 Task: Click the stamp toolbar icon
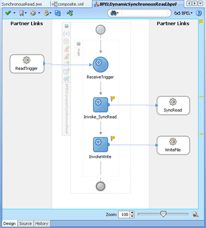tap(46, 13)
